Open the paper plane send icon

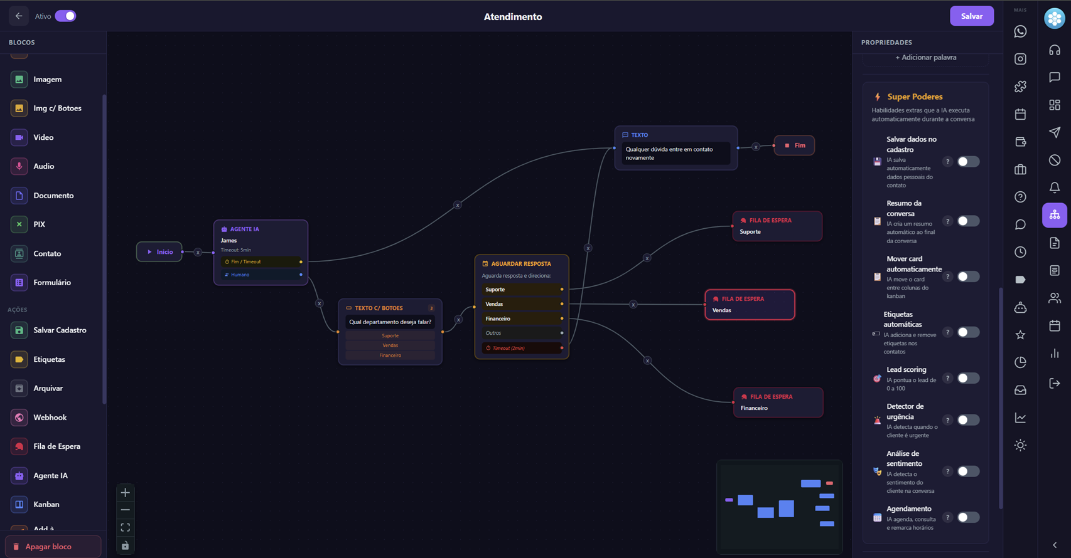click(1055, 132)
